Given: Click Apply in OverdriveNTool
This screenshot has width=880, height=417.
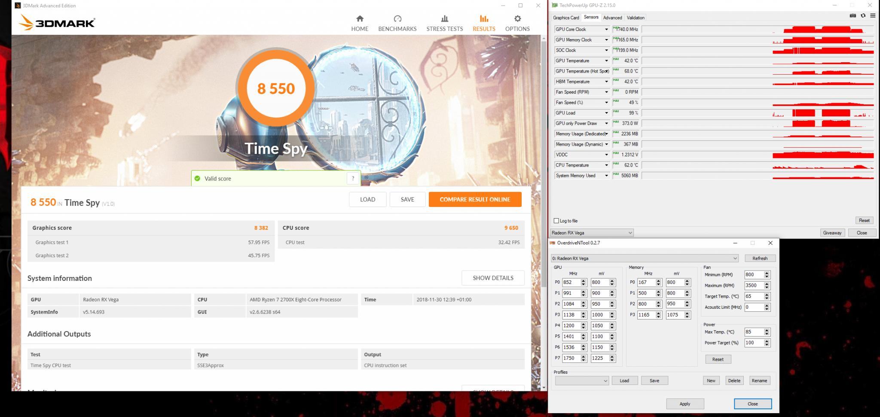Looking at the screenshot, I should coord(685,404).
